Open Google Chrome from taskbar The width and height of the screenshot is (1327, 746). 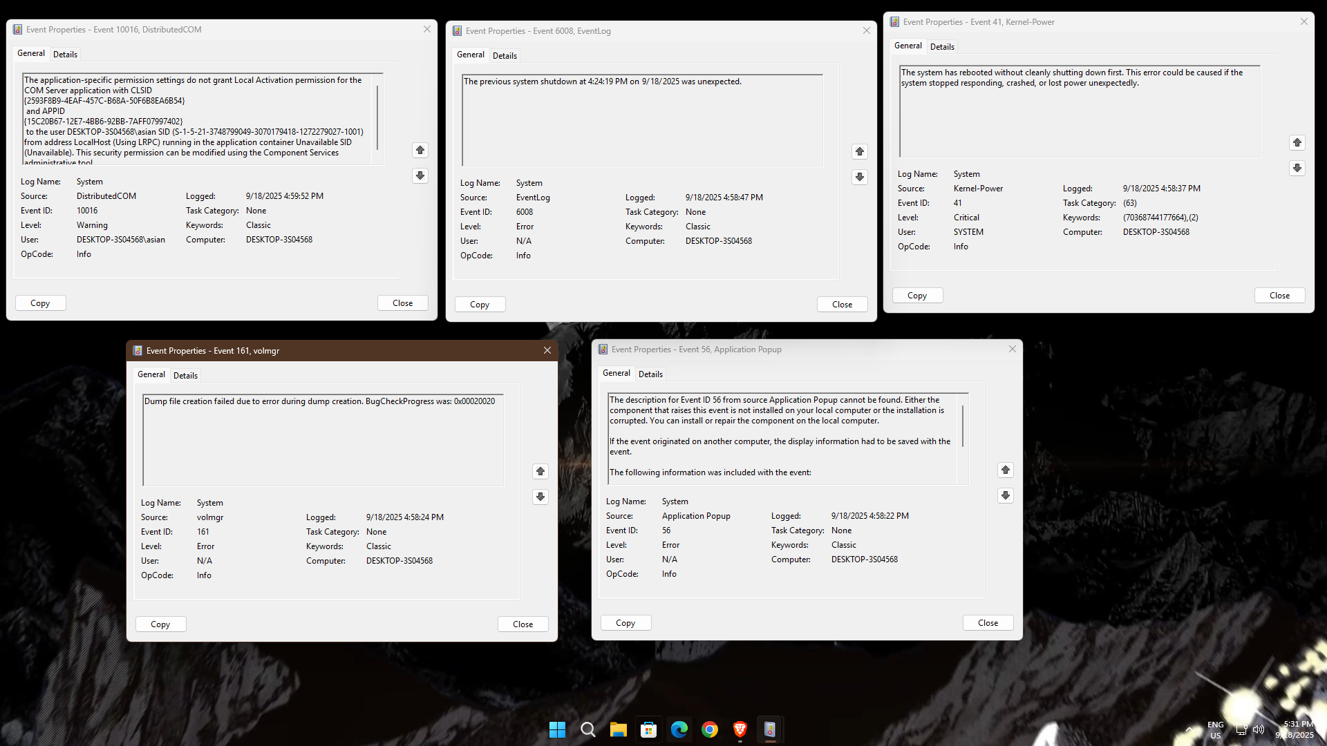pos(709,729)
